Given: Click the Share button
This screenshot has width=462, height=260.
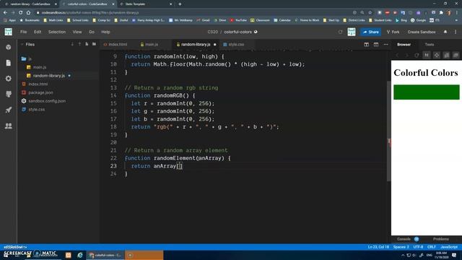Looking at the screenshot, I should (370, 32).
